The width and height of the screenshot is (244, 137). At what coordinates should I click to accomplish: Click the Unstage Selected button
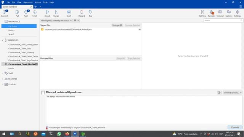point(133,25)
